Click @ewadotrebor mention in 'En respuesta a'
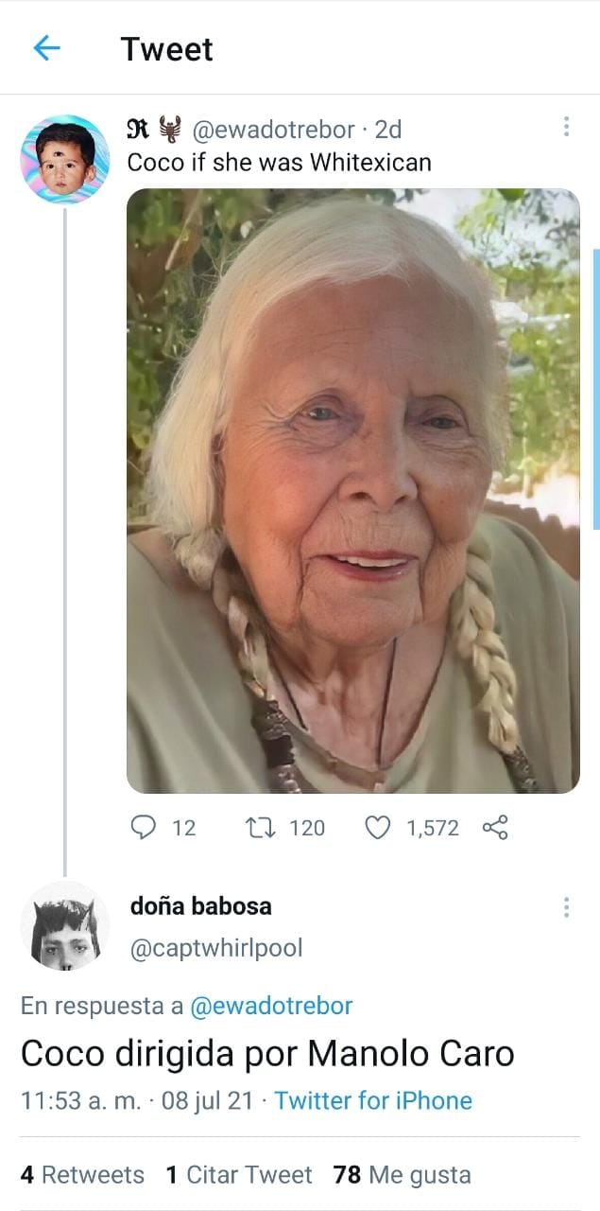The width and height of the screenshot is (600, 1211). 271,1006
